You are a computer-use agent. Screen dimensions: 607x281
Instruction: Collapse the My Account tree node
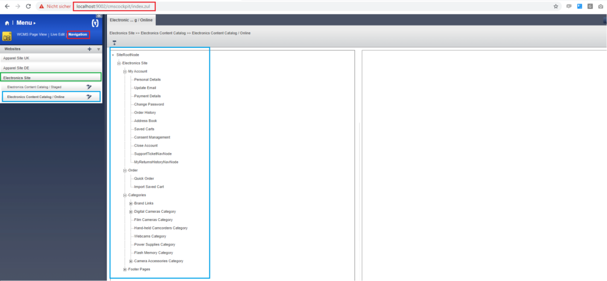tap(124, 71)
